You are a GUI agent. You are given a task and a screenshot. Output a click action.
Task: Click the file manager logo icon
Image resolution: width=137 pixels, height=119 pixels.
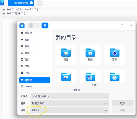(x=22, y=25)
